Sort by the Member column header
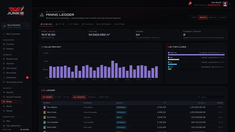 tap(47, 103)
